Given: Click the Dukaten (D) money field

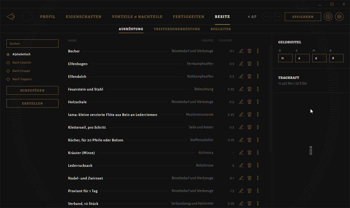Looking at the screenshot, I should pyautogui.click(x=285, y=58).
